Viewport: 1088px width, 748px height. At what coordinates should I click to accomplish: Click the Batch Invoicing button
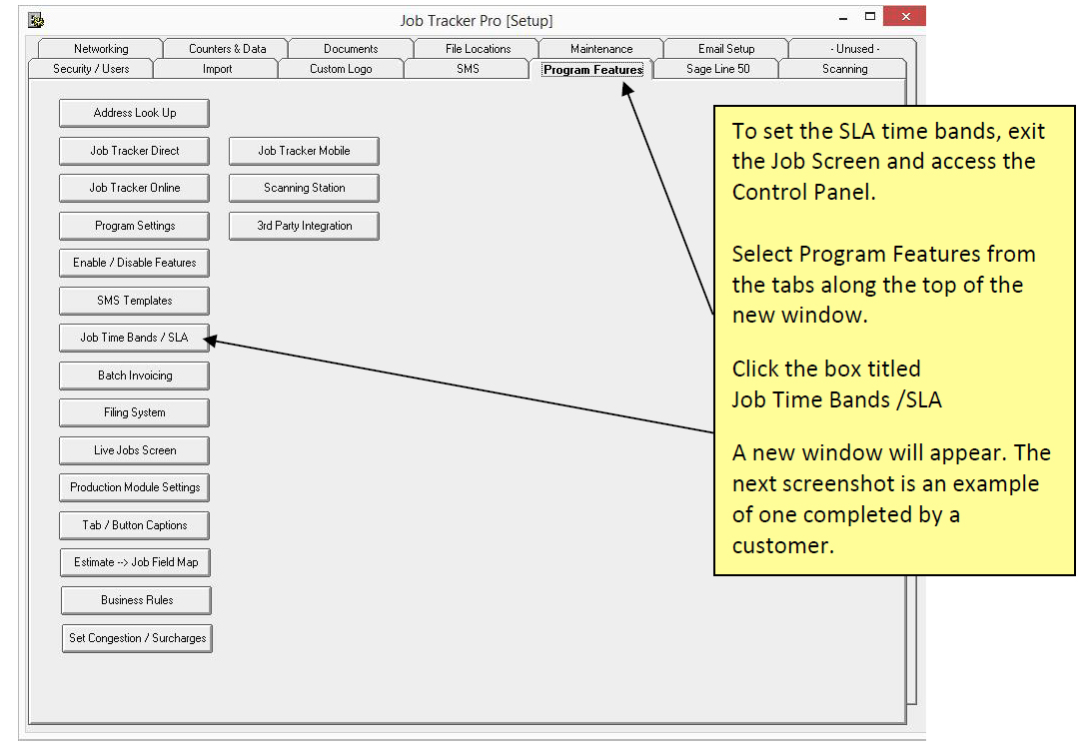point(135,375)
